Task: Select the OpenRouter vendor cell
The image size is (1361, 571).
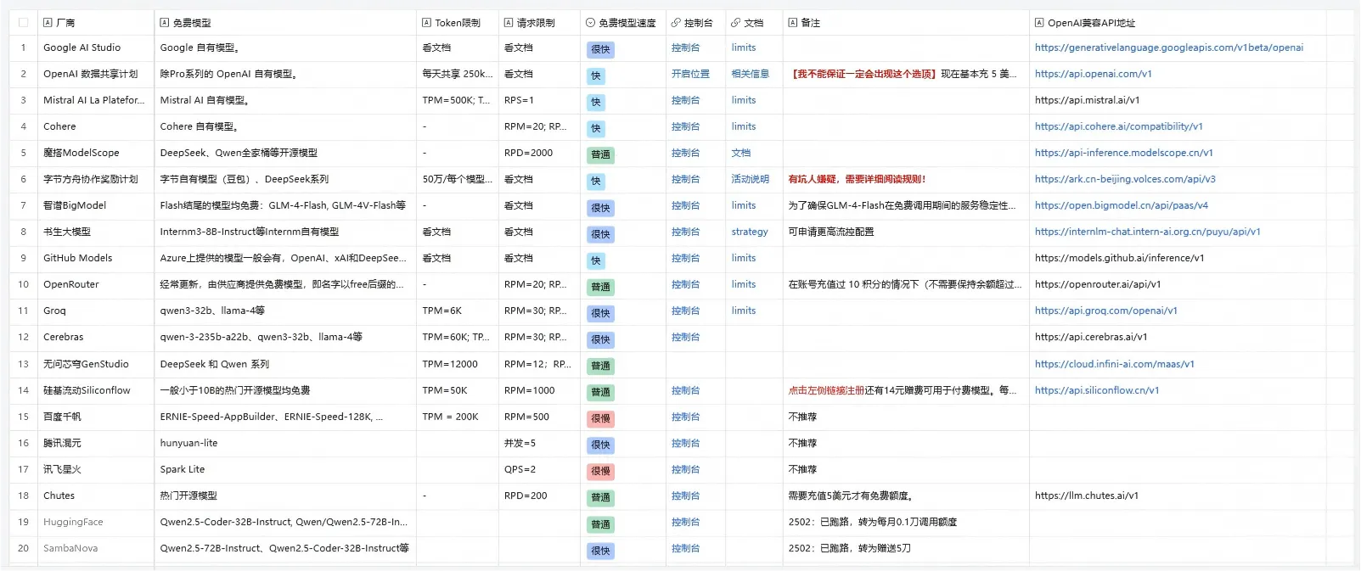Action: (96, 285)
